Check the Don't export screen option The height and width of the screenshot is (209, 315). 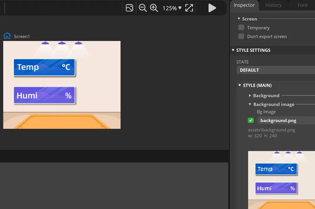tap(241, 36)
